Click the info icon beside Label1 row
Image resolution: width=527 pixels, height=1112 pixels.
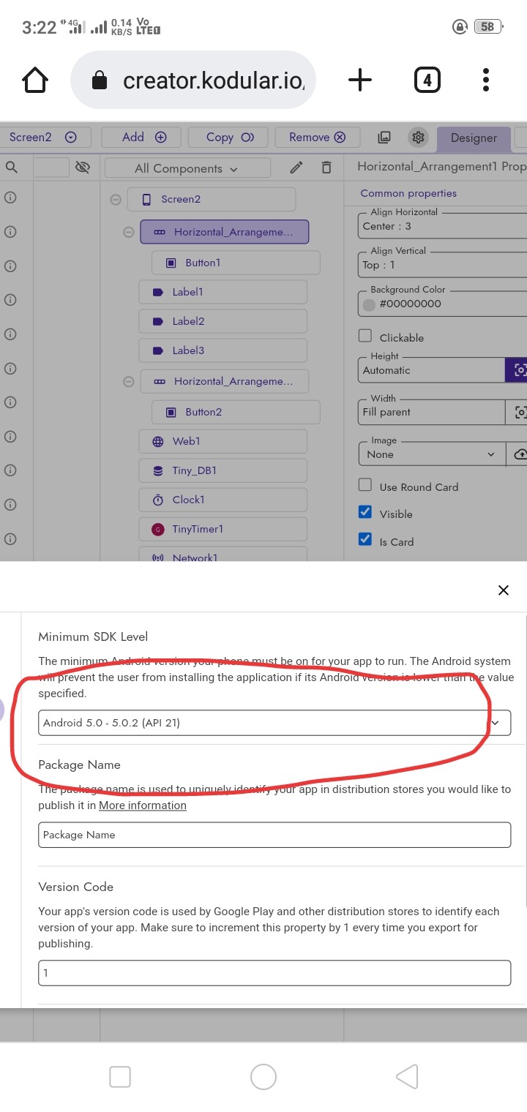pyautogui.click(x=10, y=300)
